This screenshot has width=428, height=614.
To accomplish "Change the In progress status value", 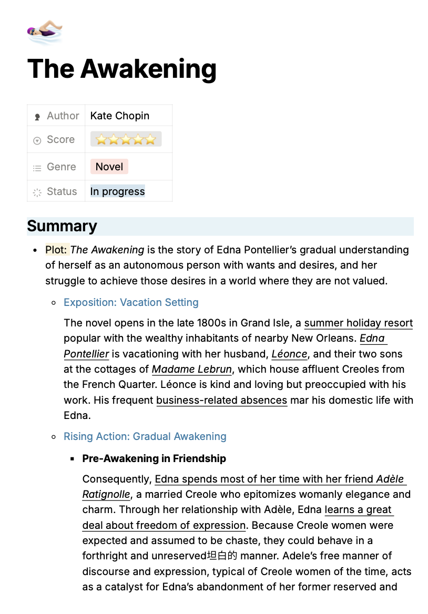I will tap(117, 191).
